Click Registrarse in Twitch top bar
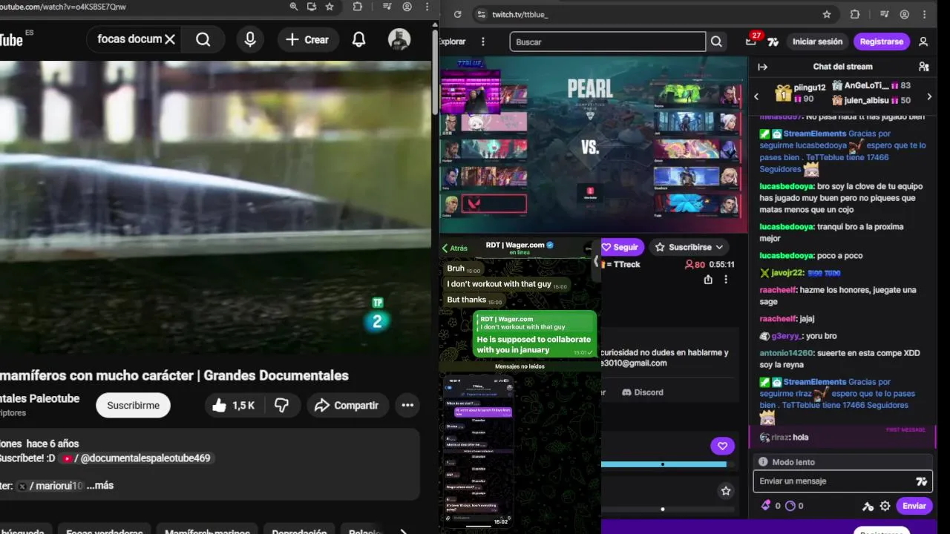This screenshot has width=950, height=534. 882,42
